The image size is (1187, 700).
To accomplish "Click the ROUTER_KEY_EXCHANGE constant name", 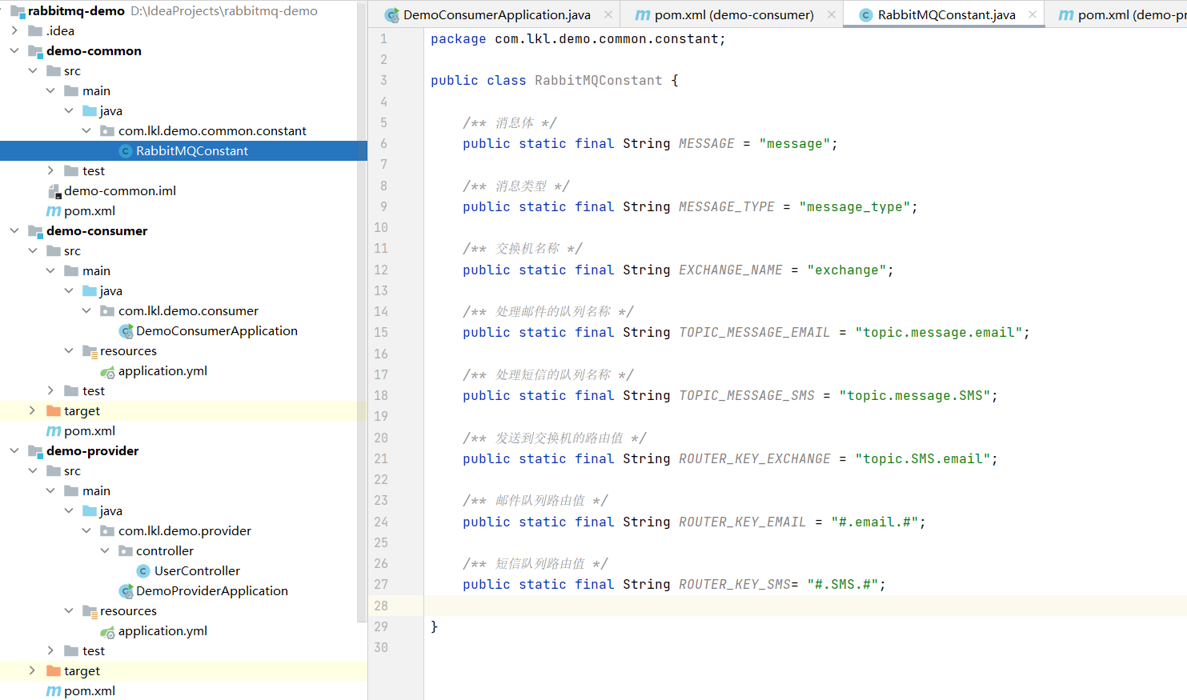I will click(x=755, y=459).
